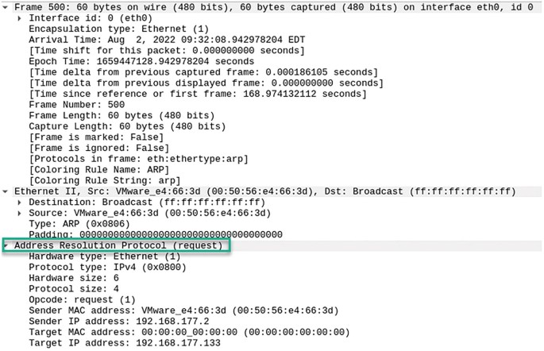
Task: Select Target MAC address row
Action: coord(189,332)
